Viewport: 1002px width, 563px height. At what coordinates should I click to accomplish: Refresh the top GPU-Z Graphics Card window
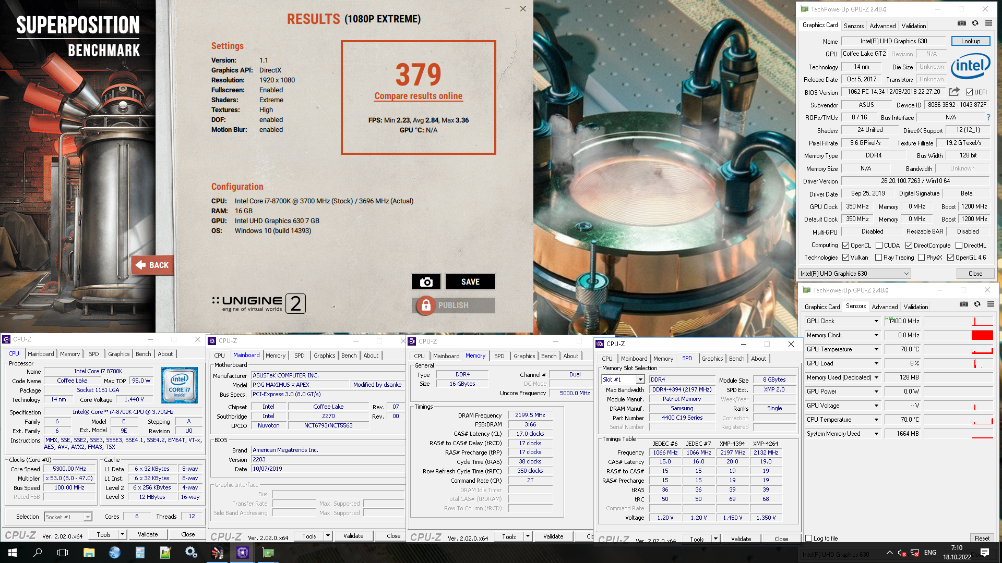click(975, 23)
